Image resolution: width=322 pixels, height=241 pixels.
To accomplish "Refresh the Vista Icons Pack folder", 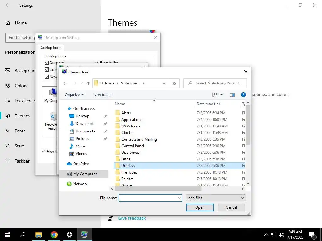I will click(x=174, y=83).
